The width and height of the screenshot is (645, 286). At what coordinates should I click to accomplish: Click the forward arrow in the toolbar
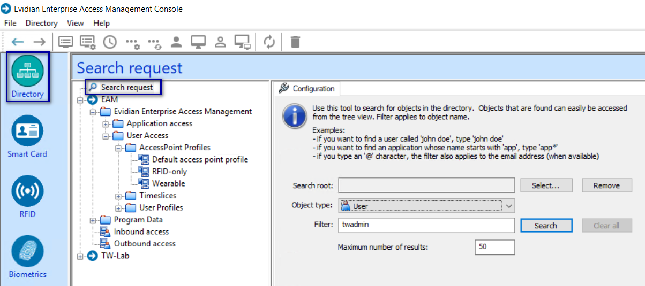click(x=39, y=42)
